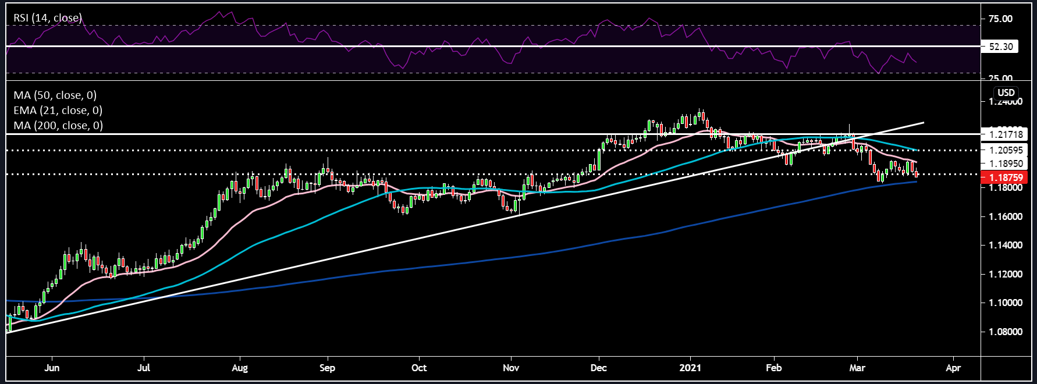This screenshot has height=384, width=1037.
Task: Click the RSI 52.30 level label
Action: tap(1000, 47)
